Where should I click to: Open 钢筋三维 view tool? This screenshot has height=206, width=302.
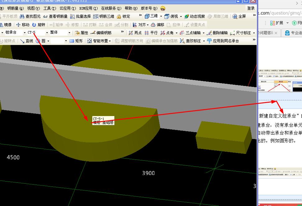[x=104, y=16]
